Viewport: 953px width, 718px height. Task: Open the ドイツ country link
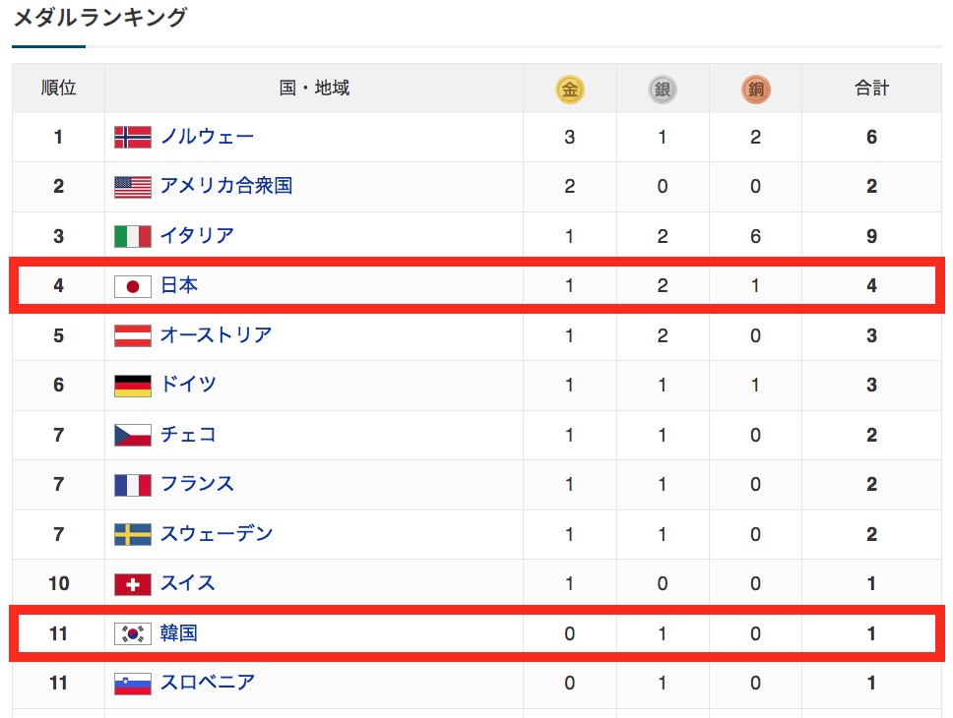coord(188,385)
